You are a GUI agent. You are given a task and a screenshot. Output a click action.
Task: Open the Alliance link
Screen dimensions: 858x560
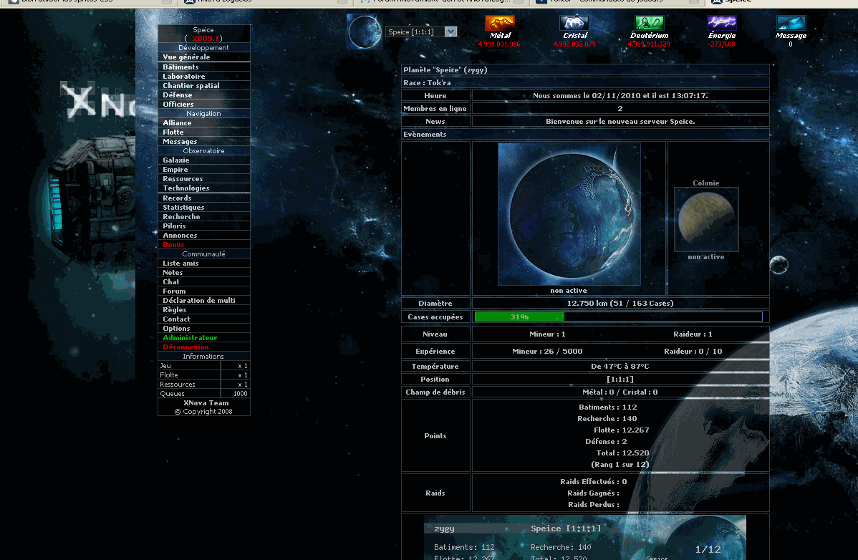pyautogui.click(x=177, y=122)
